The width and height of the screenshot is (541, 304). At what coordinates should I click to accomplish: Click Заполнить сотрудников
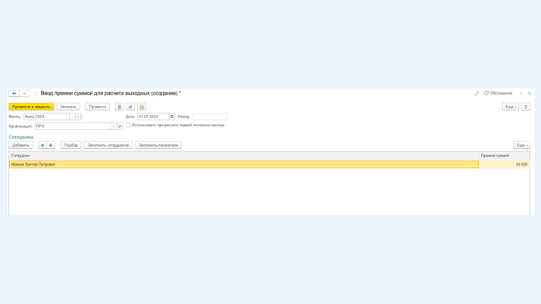click(x=108, y=145)
